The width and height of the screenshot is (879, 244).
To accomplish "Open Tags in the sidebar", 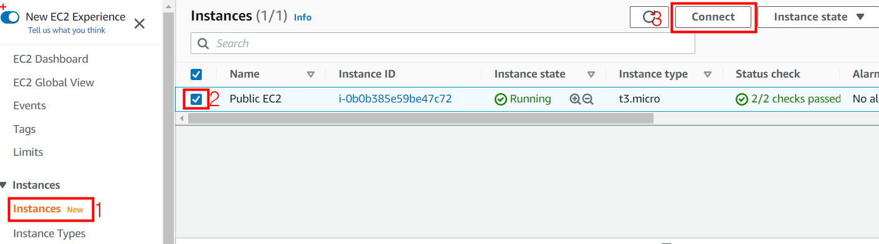I will click(24, 129).
